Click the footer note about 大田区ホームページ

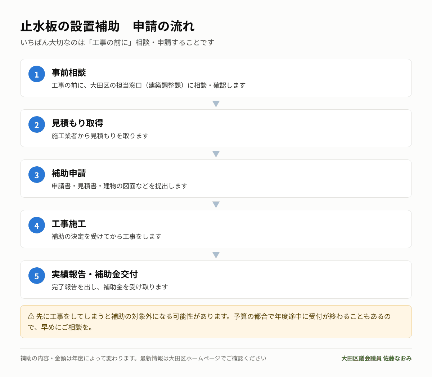pos(143,358)
